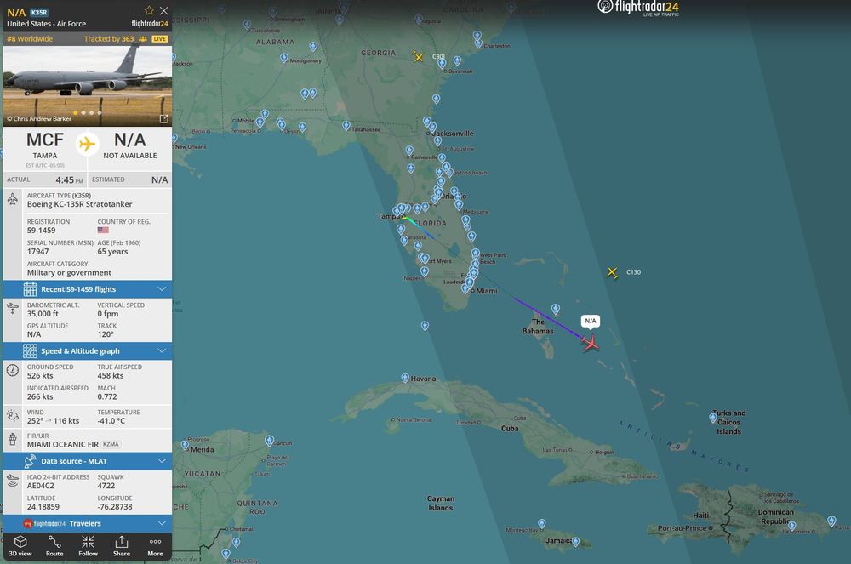The width and height of the screenshot is (851, 564).
Task: Click the longitude value -76.28738
Action: point(115,507)
